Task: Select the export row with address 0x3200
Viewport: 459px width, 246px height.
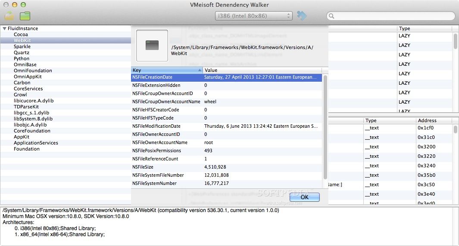Action: 390,147
